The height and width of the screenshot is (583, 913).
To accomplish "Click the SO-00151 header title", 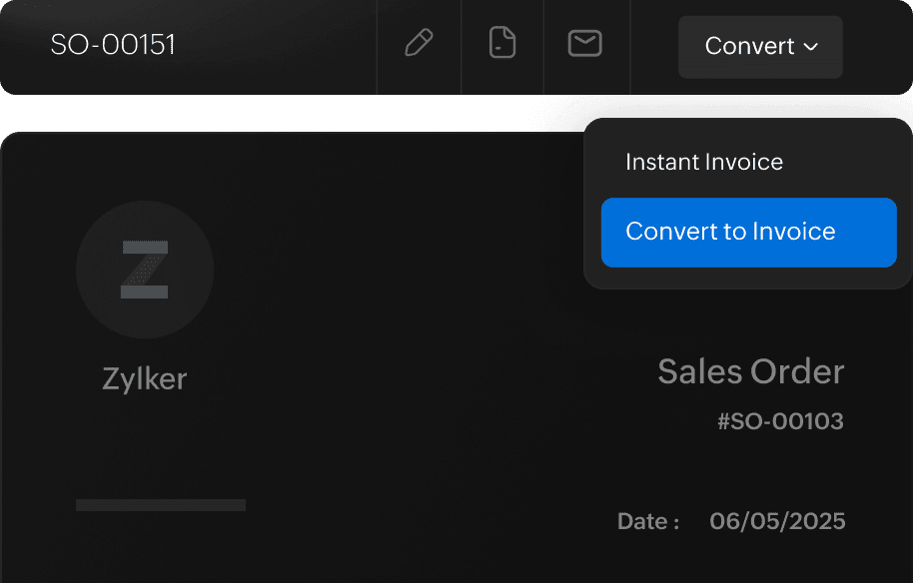I will click(x=113, y=46).
